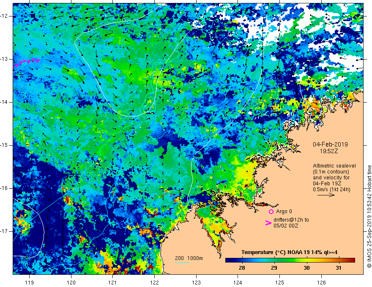372x287 pixels.
Task: Click the 'and velocity for' caption line
Action: pos(331,178)
